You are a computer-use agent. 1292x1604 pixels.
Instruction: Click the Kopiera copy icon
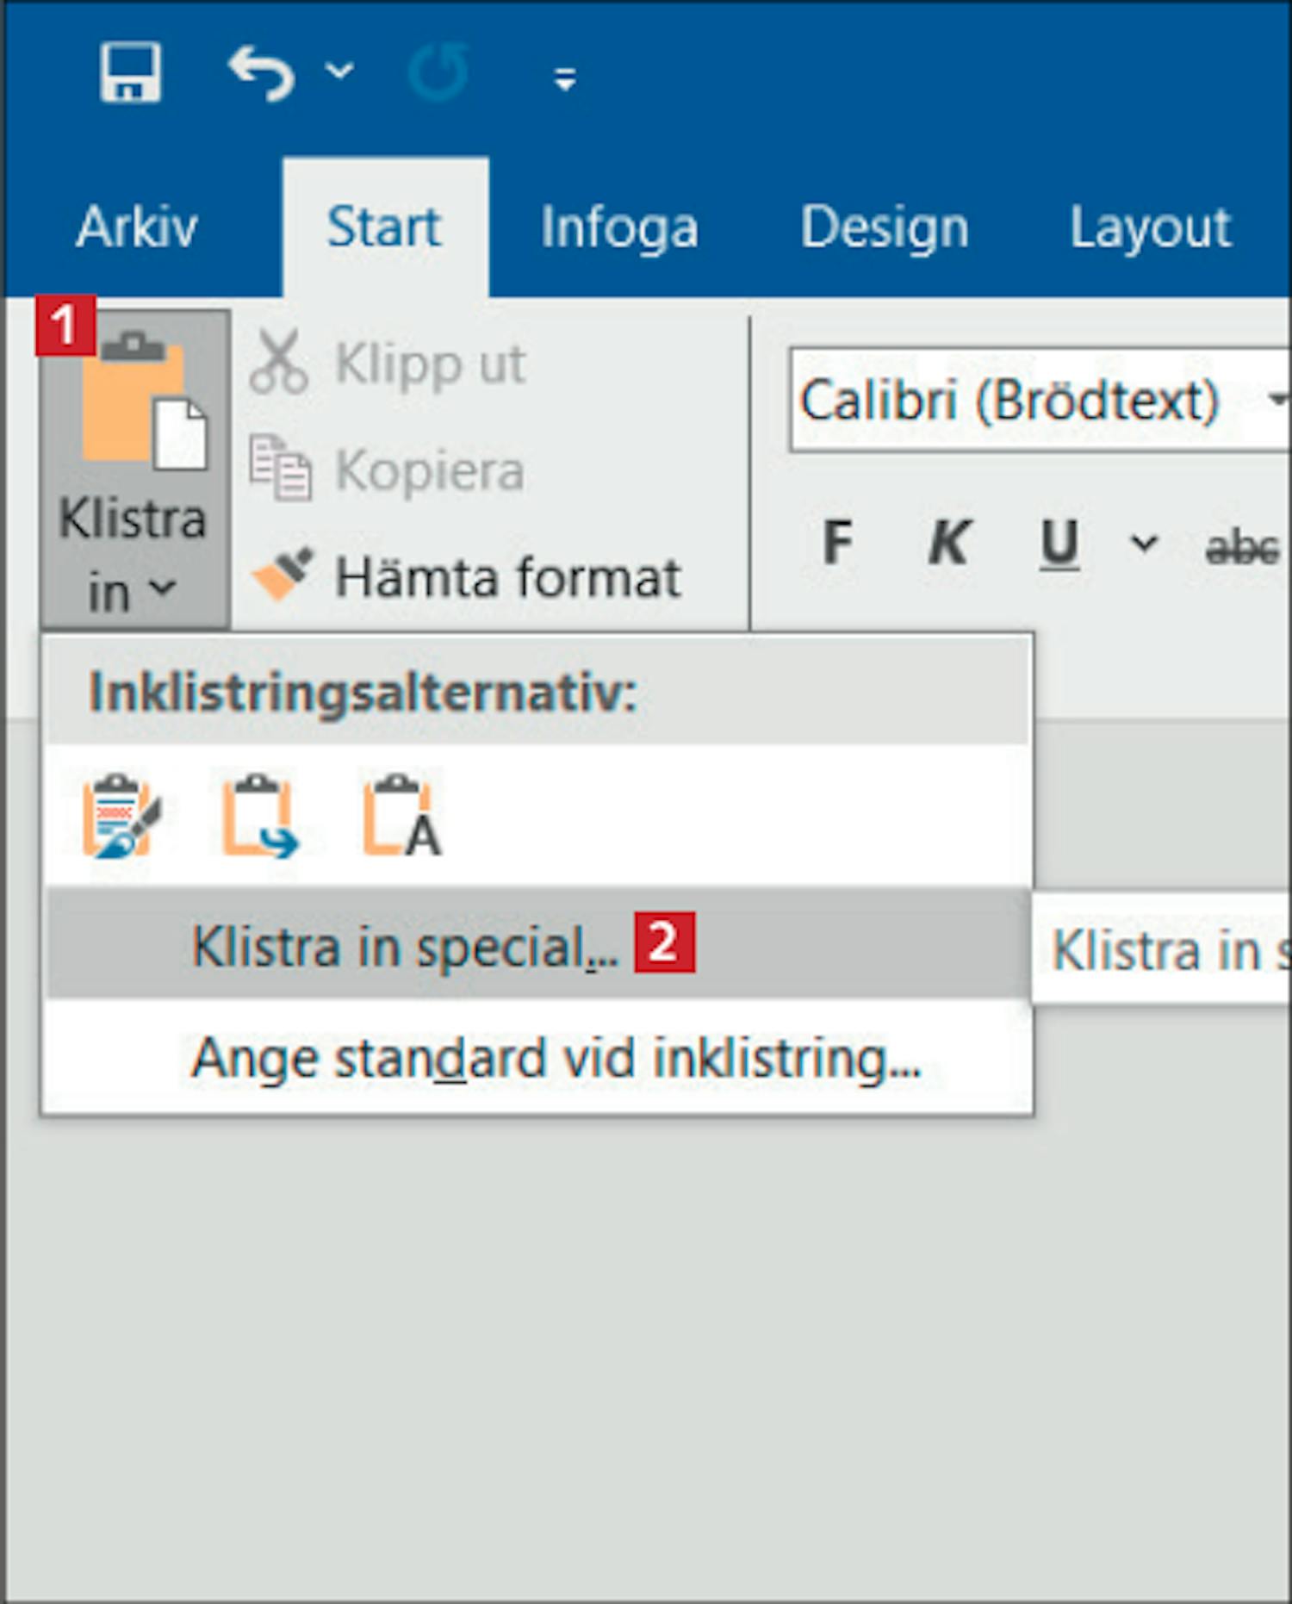tap(280, 468)
